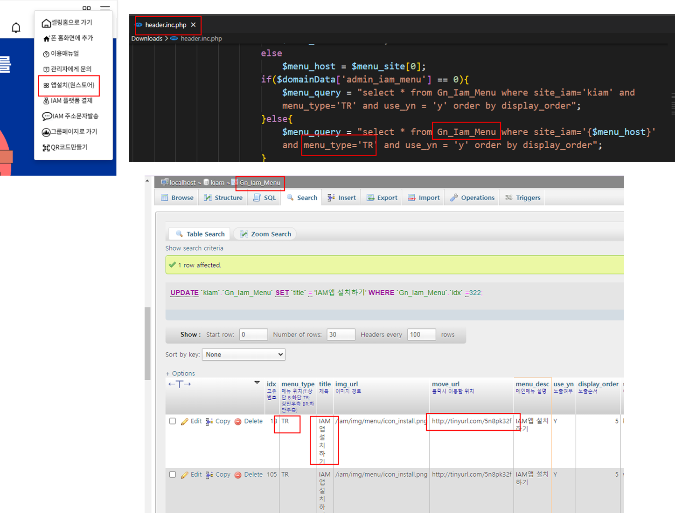Check the checkbox for the first row
The width and height of the screenshot is (675, 513).
(173, 421)
